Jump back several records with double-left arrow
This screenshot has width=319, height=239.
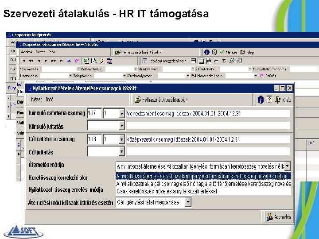pos(31,61)
